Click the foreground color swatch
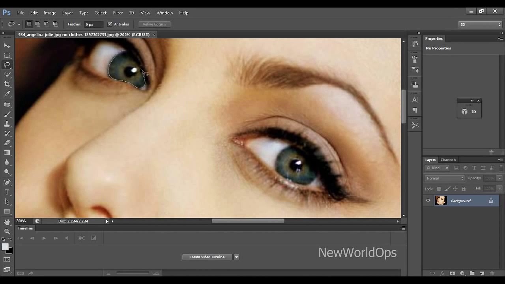Viewport: 505px width, 284px height. click(x=5, y=247)
